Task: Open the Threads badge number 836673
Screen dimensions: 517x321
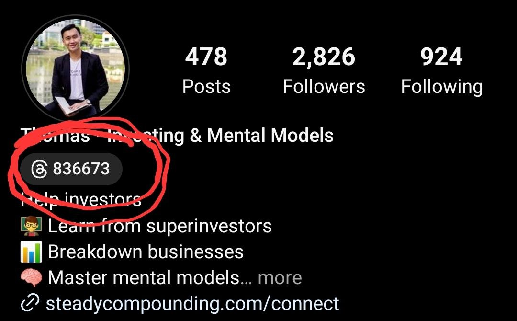Action: (x=71, y=169)
